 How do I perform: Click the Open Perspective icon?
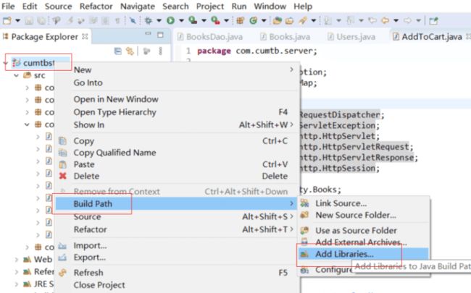pyautogui.click(x=433, y=21)
